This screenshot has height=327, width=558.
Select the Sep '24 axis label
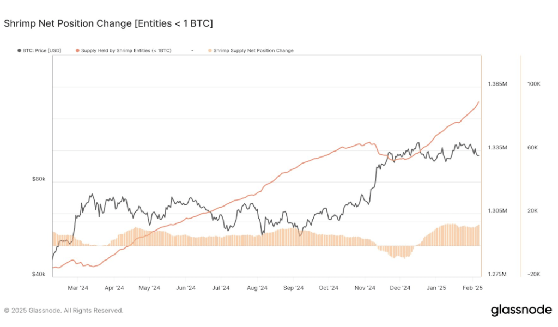tap(293, 288)
